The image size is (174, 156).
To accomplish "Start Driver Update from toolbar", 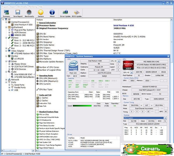I will click(x=65, y=13).
